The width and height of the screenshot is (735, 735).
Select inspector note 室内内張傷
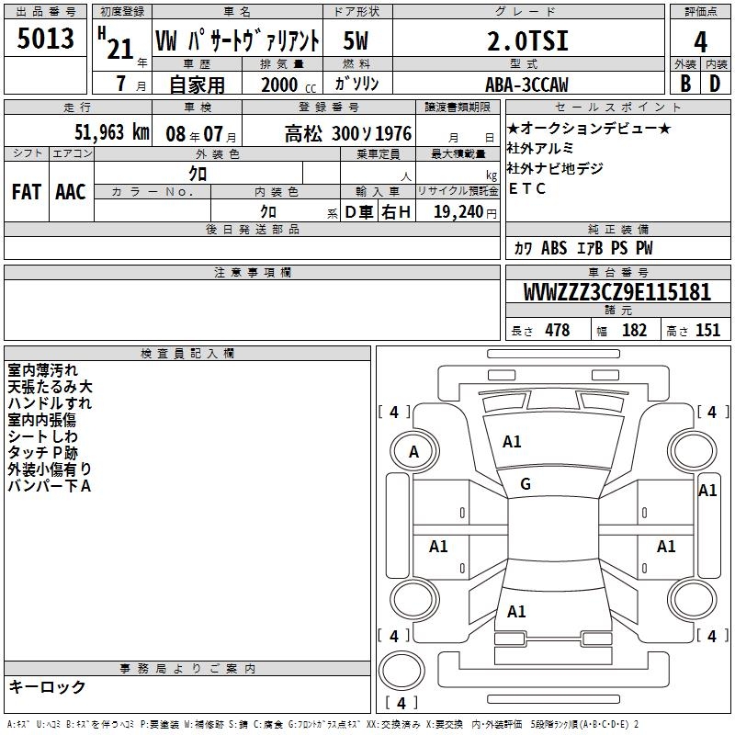tap(41, 419)
